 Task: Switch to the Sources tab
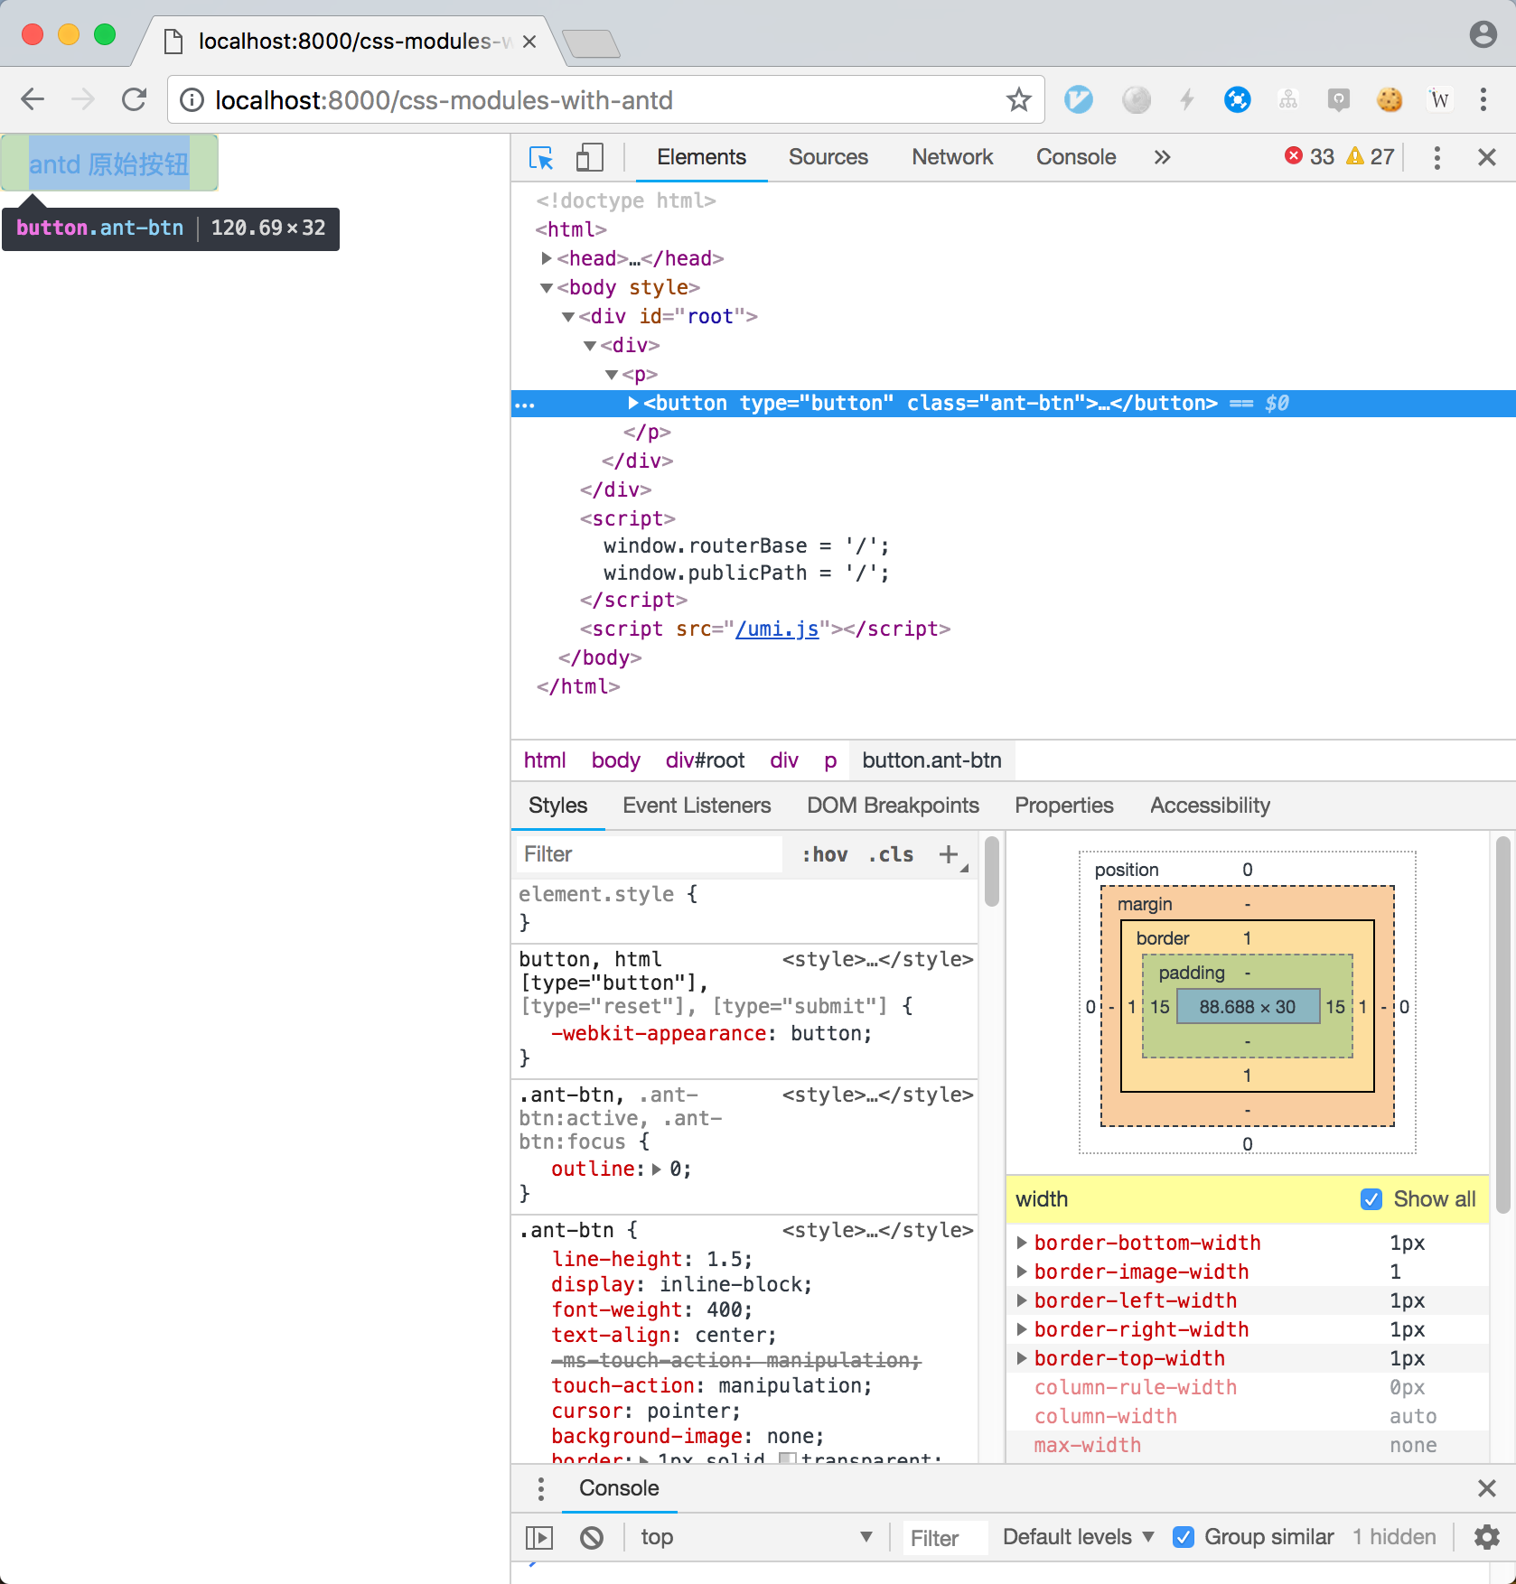pyautogui.click(x=828, y=157)
